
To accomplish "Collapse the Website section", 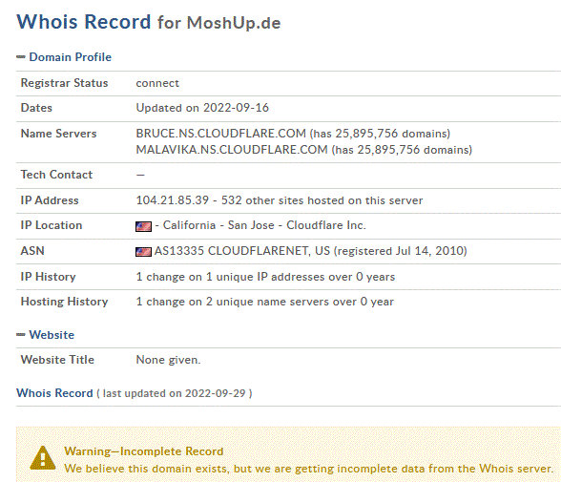I will click(52, 335).
